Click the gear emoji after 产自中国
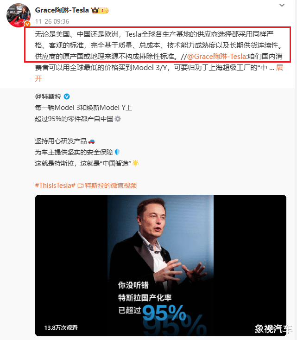 (x=118, y=119)
